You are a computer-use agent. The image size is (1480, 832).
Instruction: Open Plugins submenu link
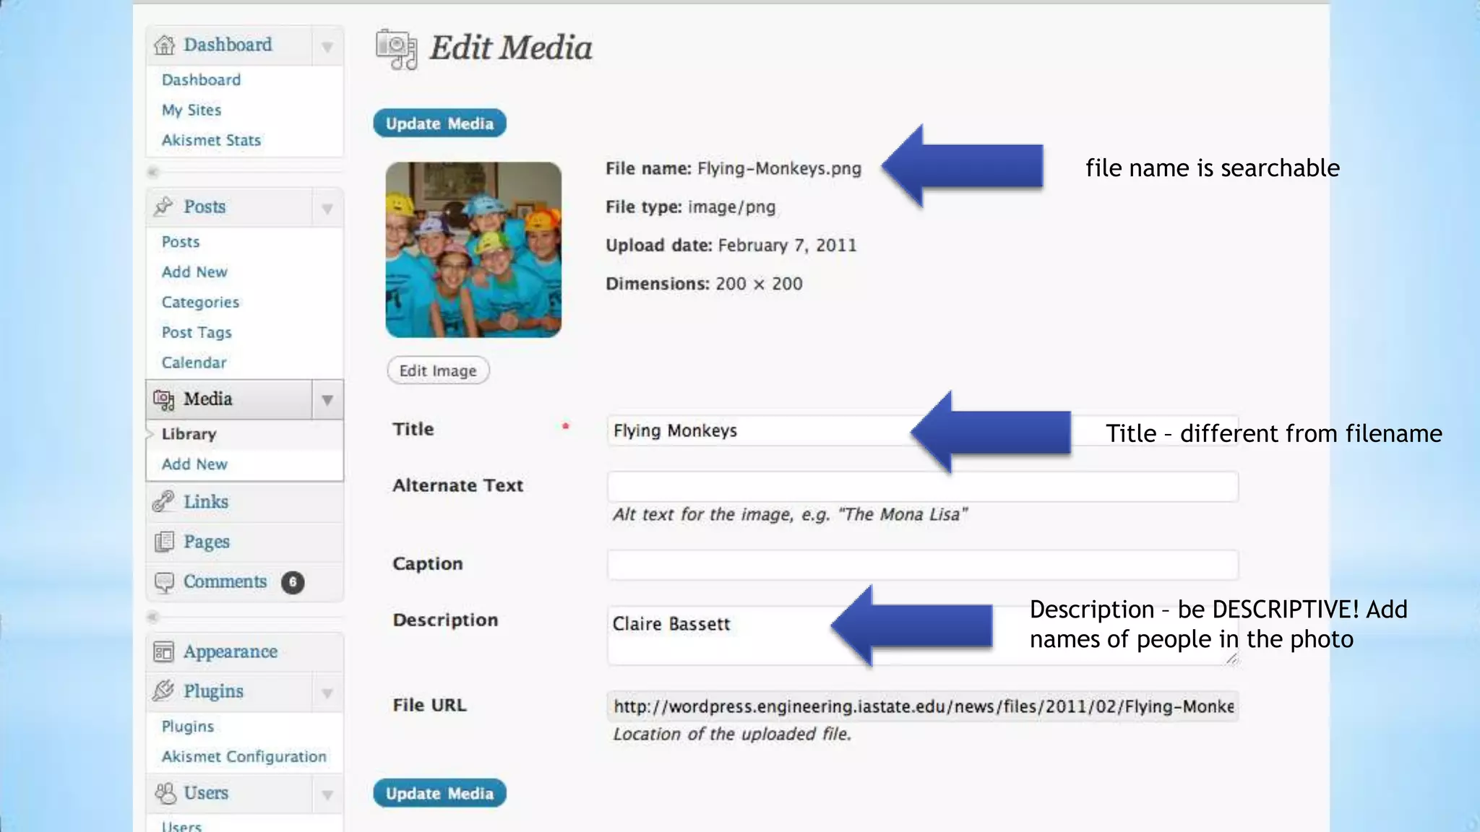click(188, 727)
